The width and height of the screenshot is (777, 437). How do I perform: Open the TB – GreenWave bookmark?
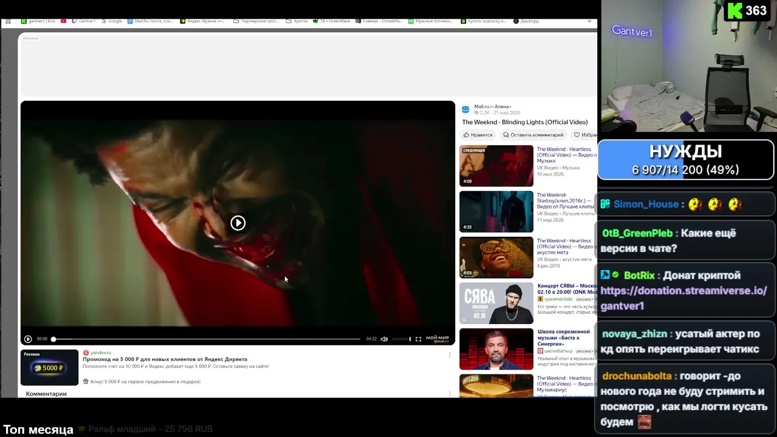[332, 21]
